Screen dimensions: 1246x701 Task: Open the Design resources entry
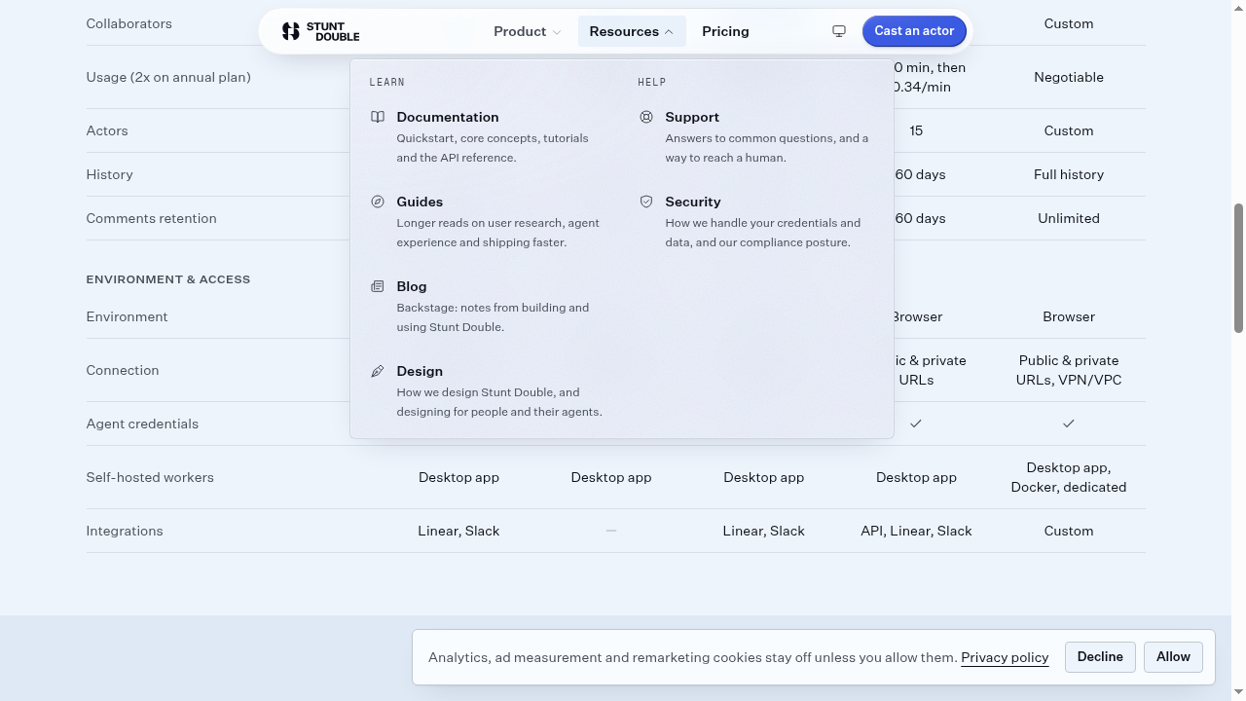[488, 390]
